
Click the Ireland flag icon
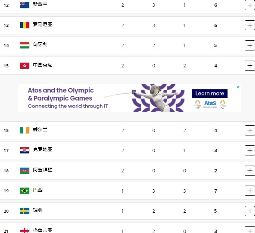24,130
